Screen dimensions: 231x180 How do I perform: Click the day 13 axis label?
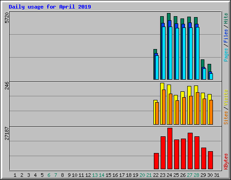(95, 175)
